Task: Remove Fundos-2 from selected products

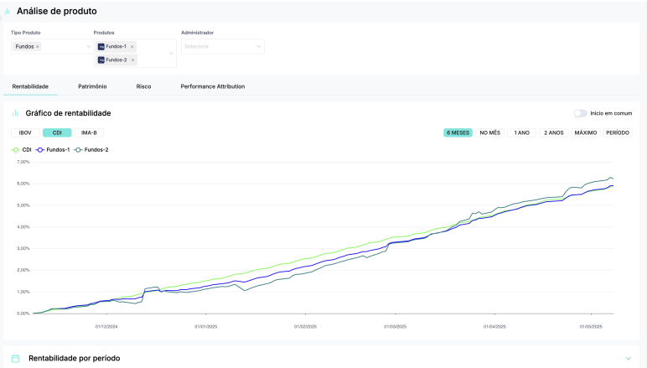Action: [132, 60]
